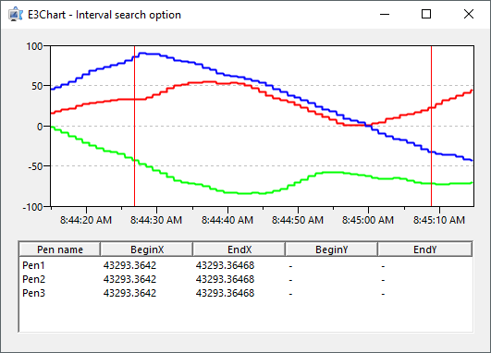Click the 50 value on the Y axis
Image resolution: width=491 pixels, height=353 pixels.
click(37, 86)
